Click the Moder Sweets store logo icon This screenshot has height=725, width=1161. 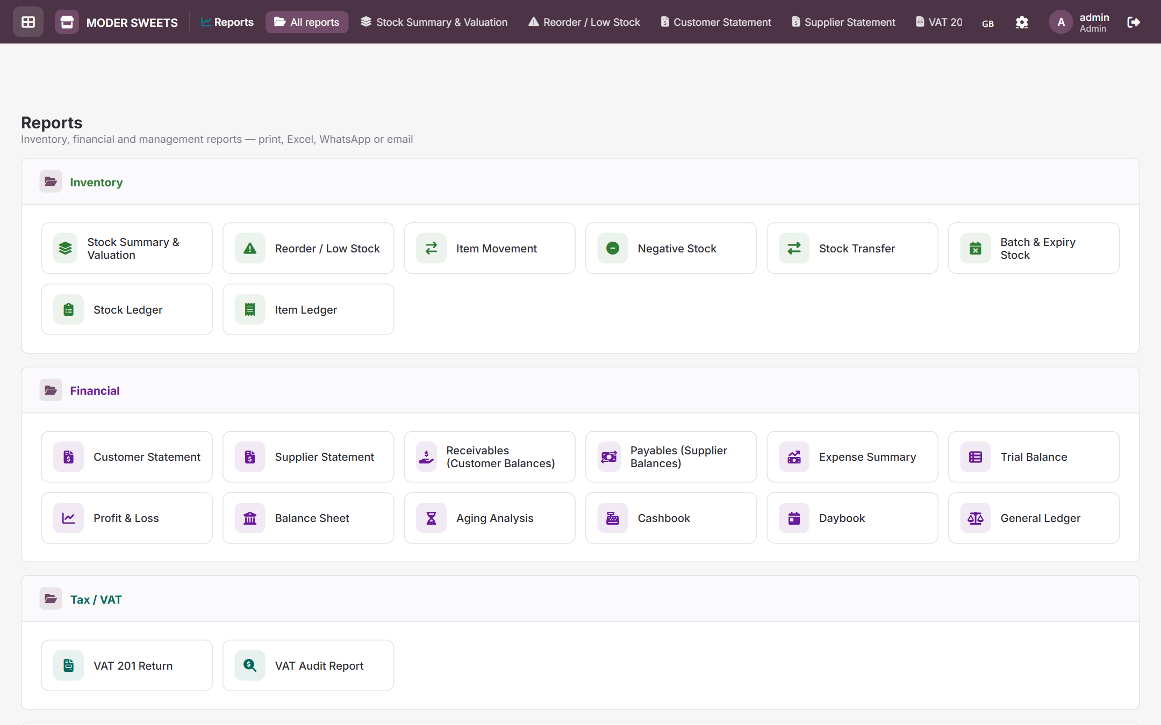[x=67, y=22]
